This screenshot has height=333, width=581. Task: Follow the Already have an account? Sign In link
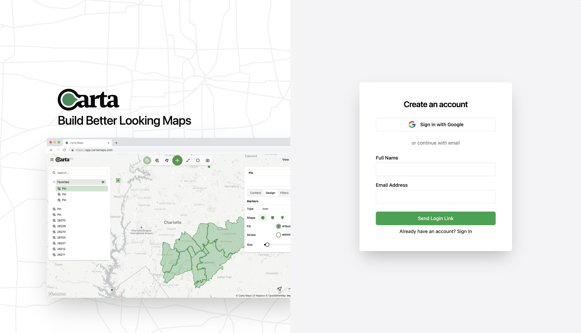436,231
